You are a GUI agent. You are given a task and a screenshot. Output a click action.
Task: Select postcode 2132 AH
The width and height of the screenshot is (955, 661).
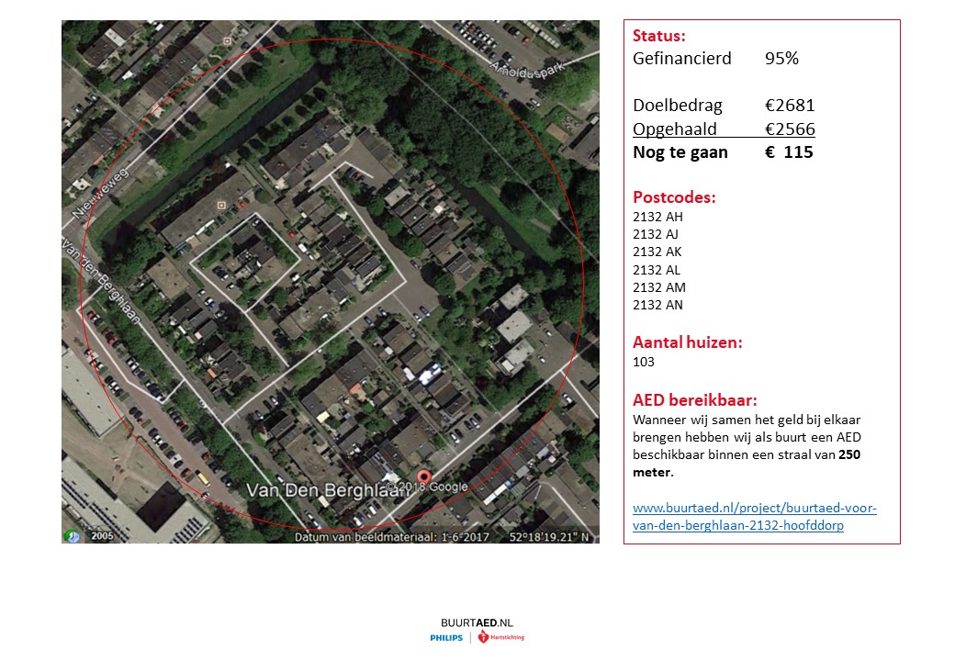tap(657, 218)
